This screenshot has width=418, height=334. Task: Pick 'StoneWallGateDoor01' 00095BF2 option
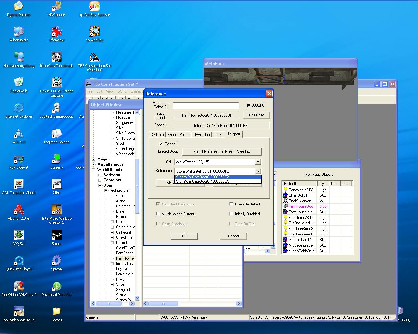tap(218, 177)
